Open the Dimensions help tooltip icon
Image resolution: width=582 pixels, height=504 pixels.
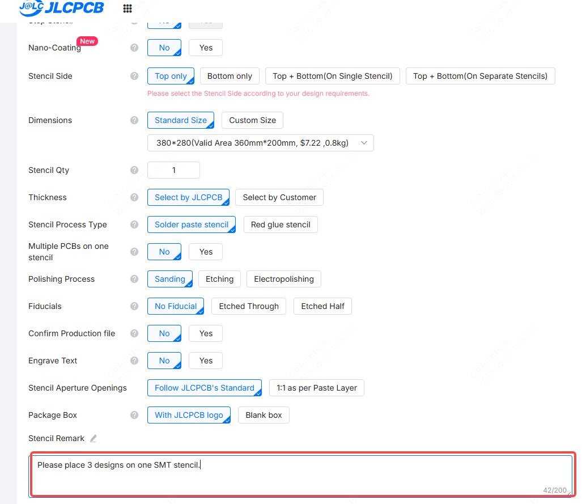pos(134,120)
